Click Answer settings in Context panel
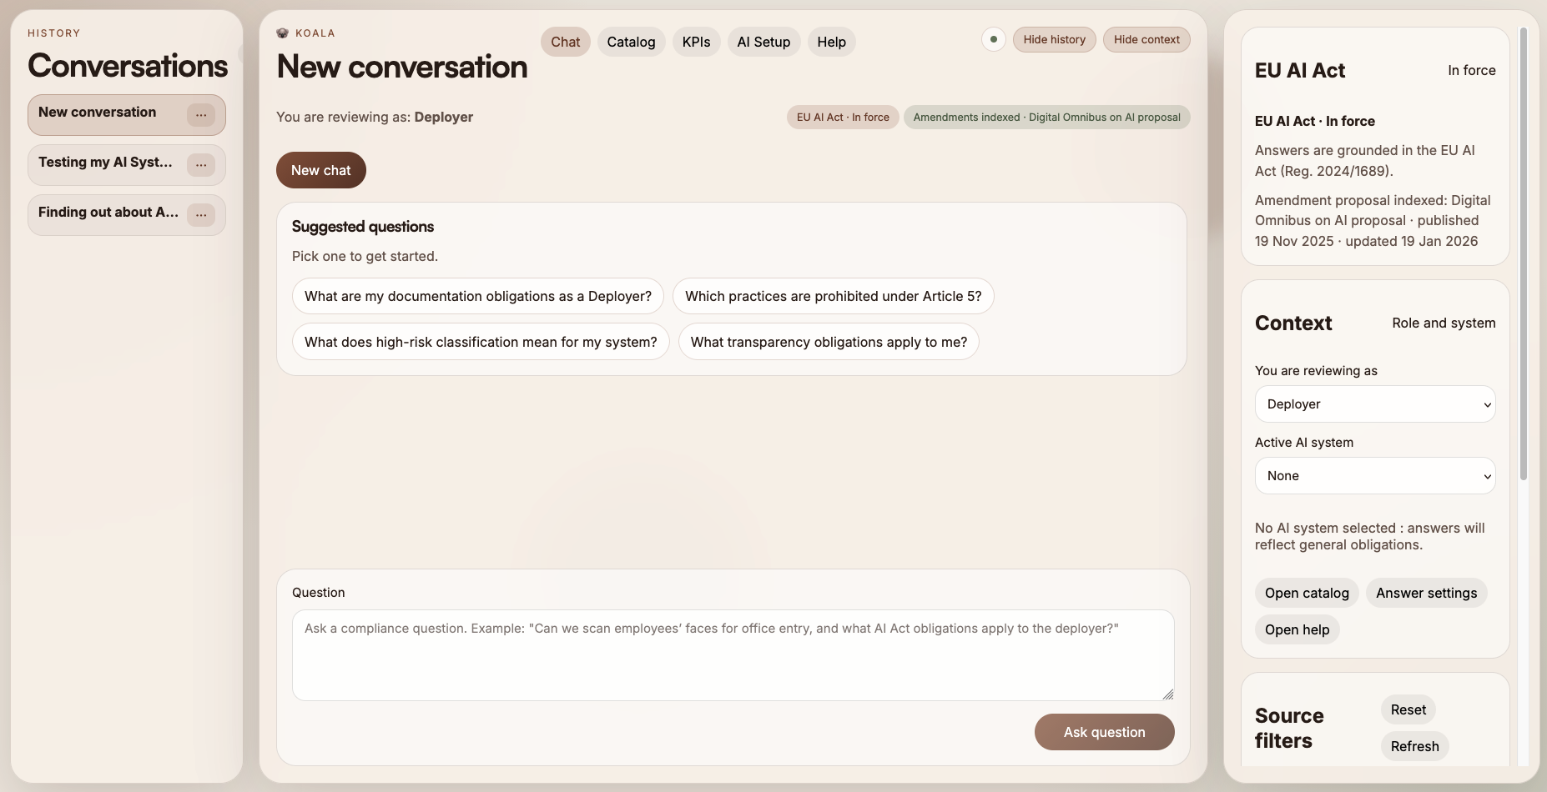The height and width of the screenshot is (792, 1547). tap(1426, 593)
